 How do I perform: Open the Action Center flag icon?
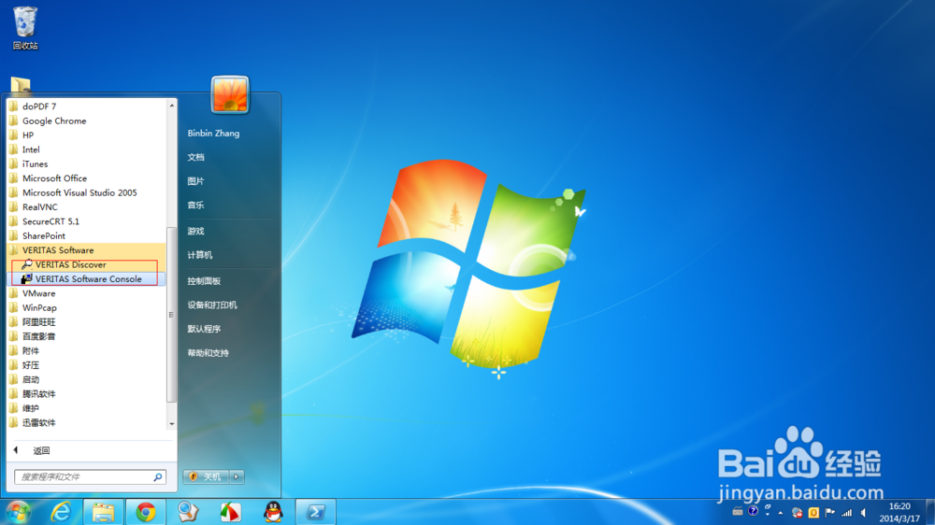[830, 513]
